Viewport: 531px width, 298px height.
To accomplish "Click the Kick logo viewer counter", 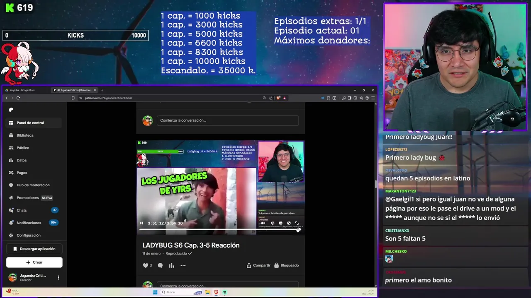I will coord(19,8).
